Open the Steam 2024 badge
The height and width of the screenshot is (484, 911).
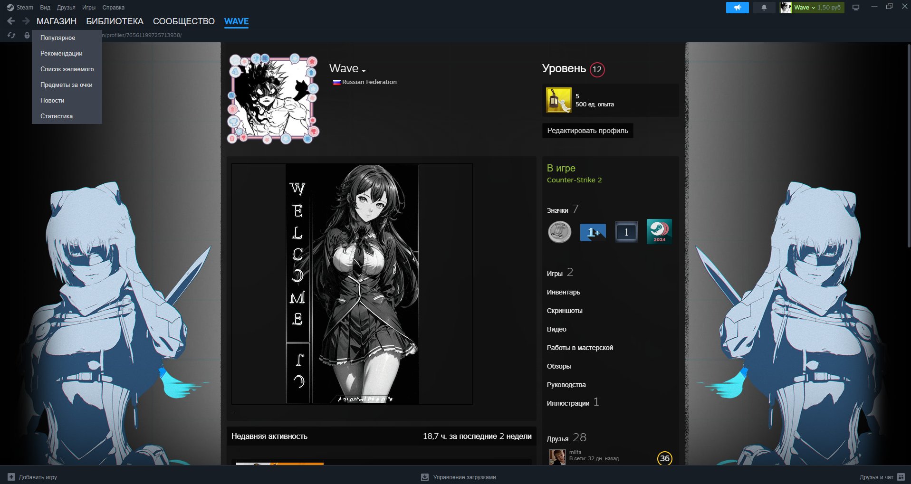[659, 232]
